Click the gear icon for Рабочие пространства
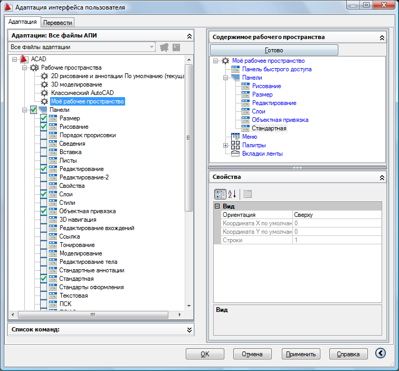Viewport: 399px width, 371px height. [x=34, y=68]
